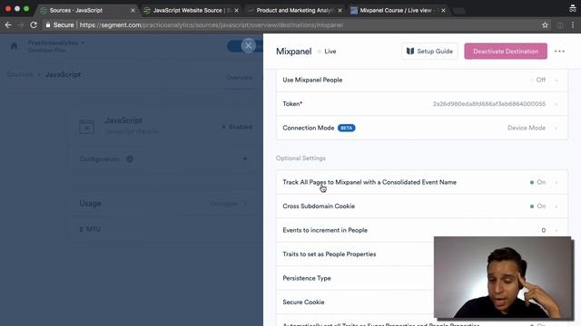The height and width of the screenshot is (326, 581).
Task: Bookmark this page with the star icon
Action: tap(545, 25)
